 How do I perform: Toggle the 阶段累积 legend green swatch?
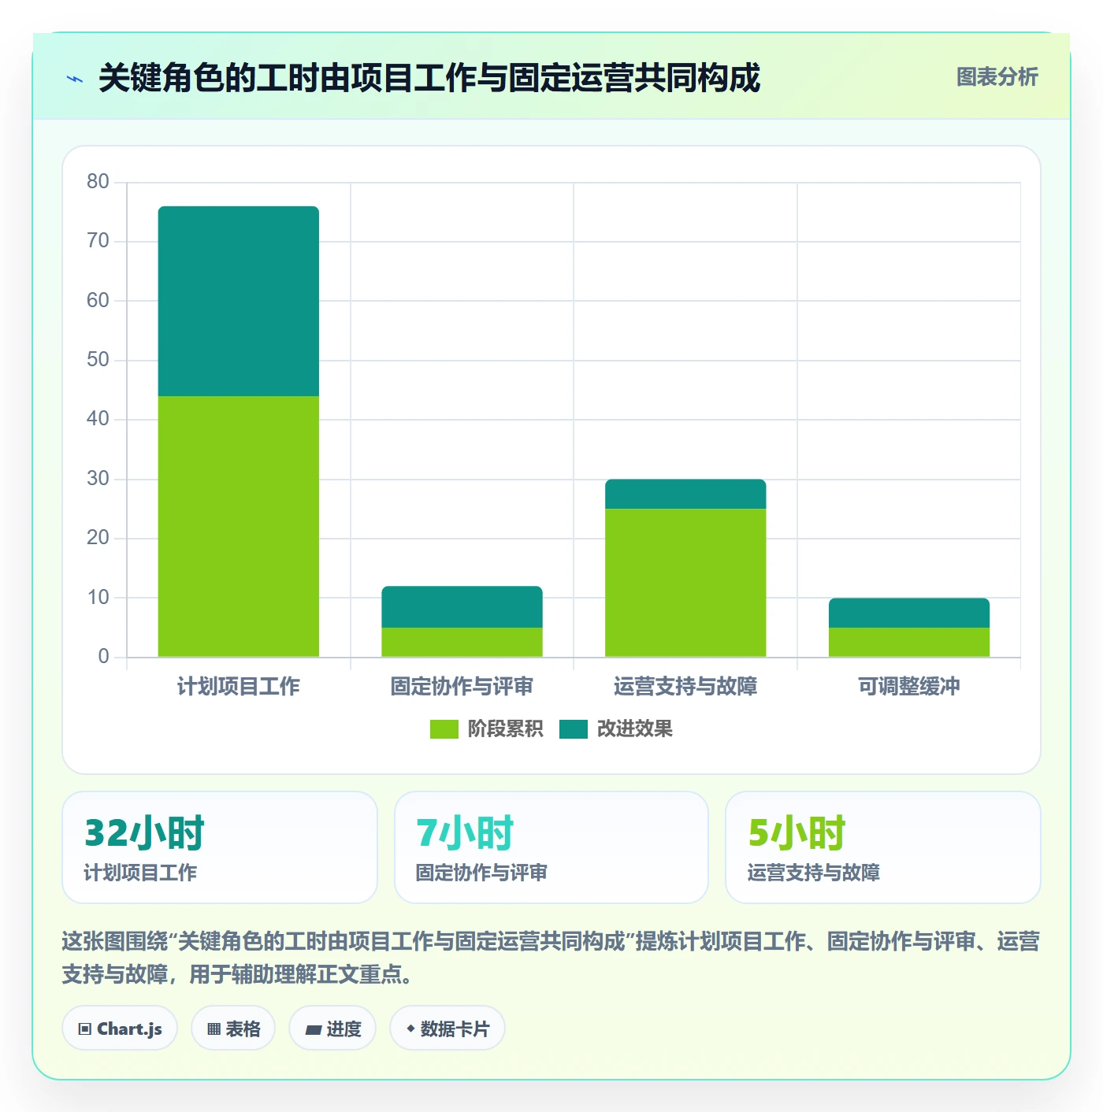coord(444,729)
